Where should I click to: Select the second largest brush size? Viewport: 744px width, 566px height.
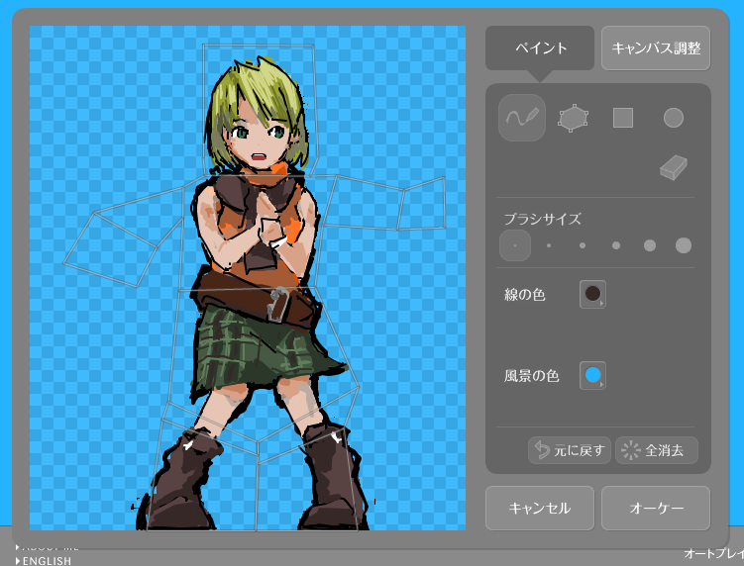pos(650,245)
